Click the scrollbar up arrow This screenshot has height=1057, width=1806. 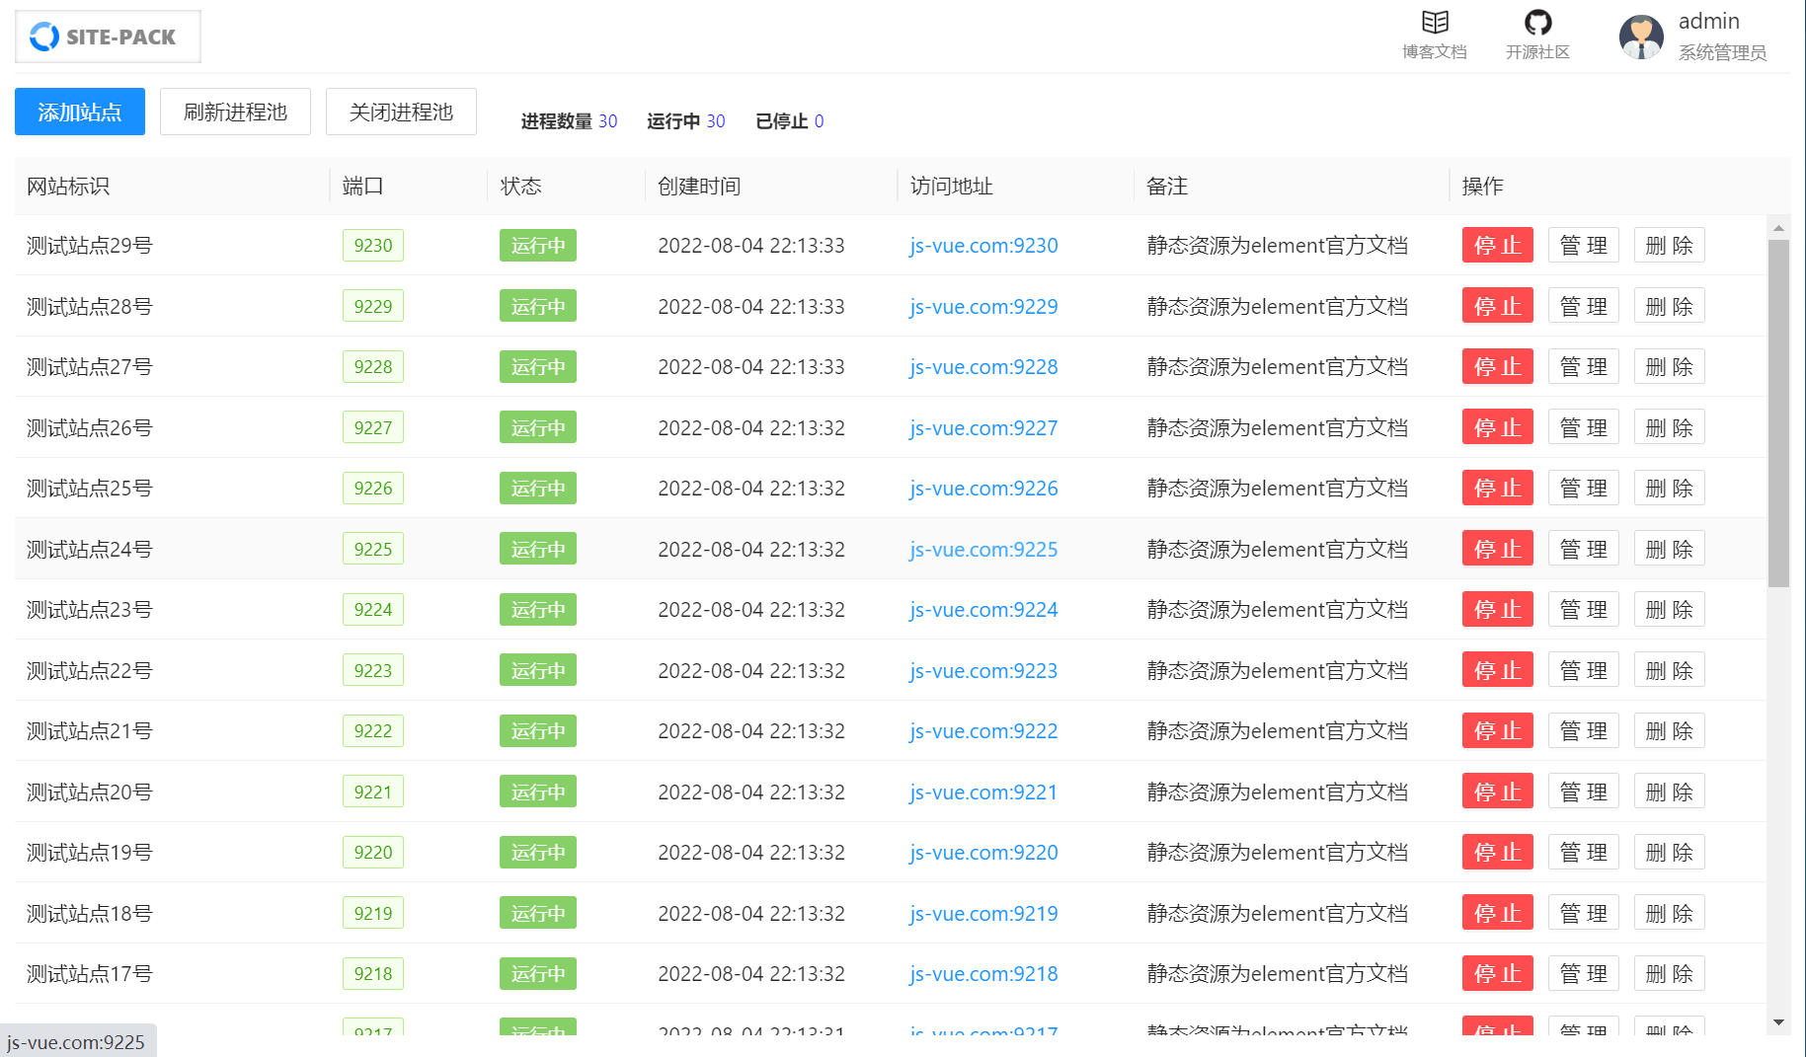(1778, 228)
